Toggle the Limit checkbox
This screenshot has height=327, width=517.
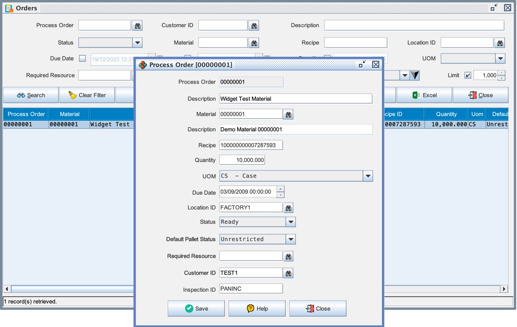[x=468, y=76]
